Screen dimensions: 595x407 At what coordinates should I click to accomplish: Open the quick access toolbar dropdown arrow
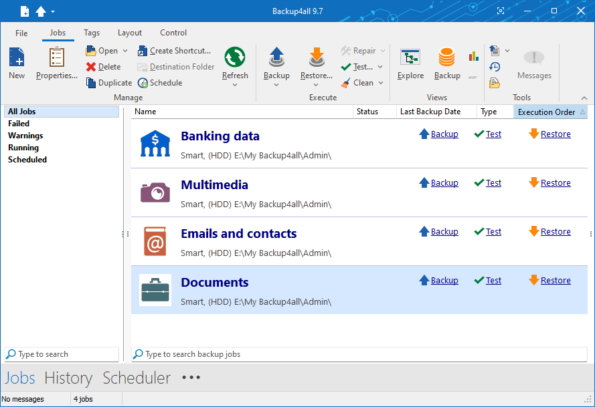coord(53,12)
